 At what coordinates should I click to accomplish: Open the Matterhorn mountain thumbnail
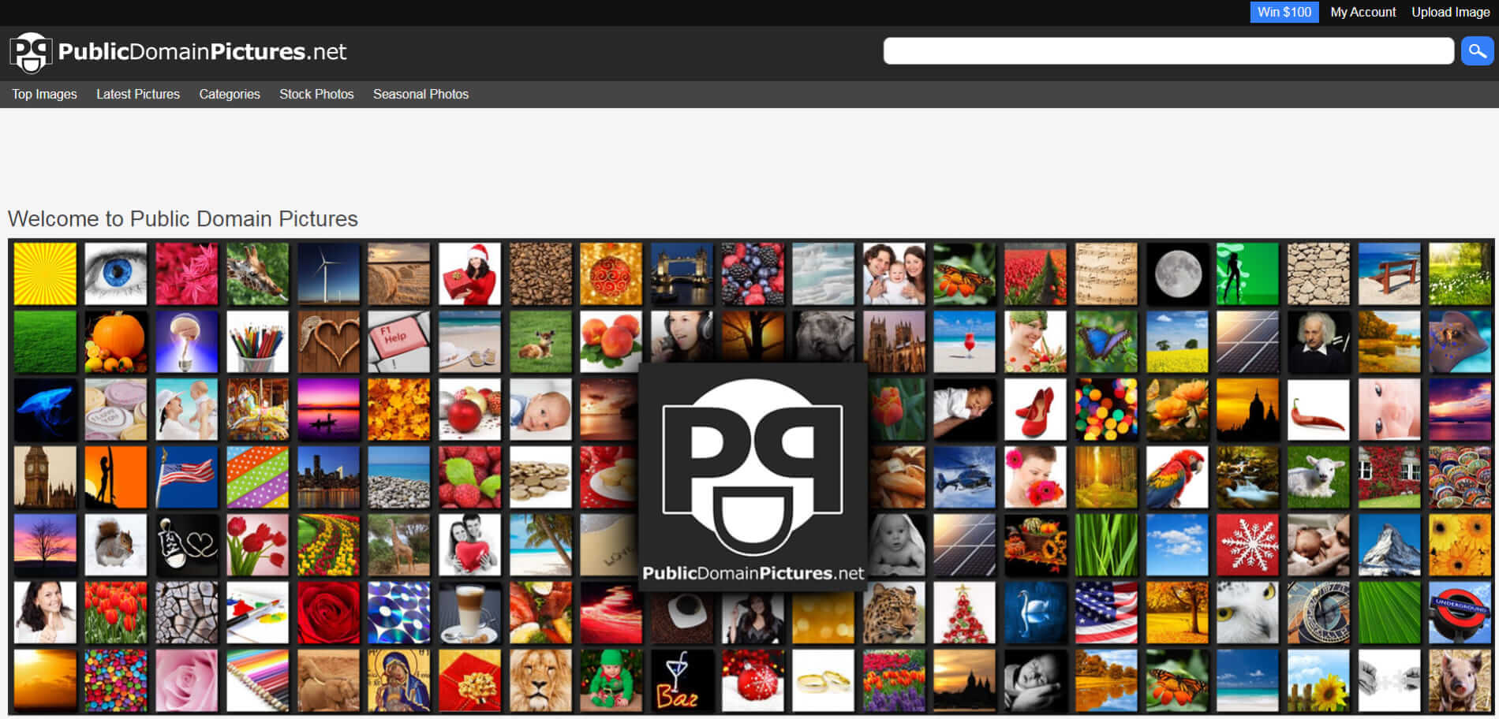point(1389,545)
